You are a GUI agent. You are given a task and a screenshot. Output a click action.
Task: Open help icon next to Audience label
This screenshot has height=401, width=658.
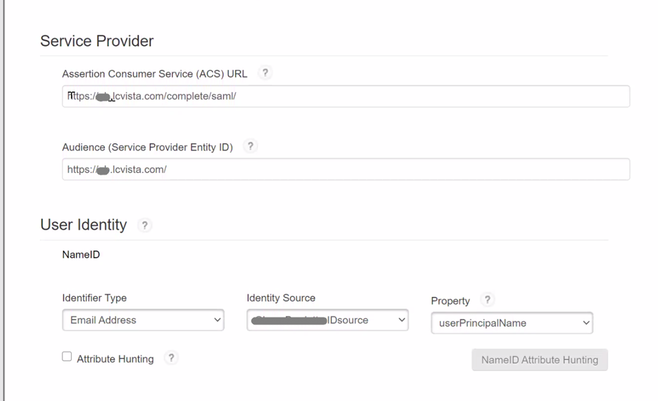(250, 146)
